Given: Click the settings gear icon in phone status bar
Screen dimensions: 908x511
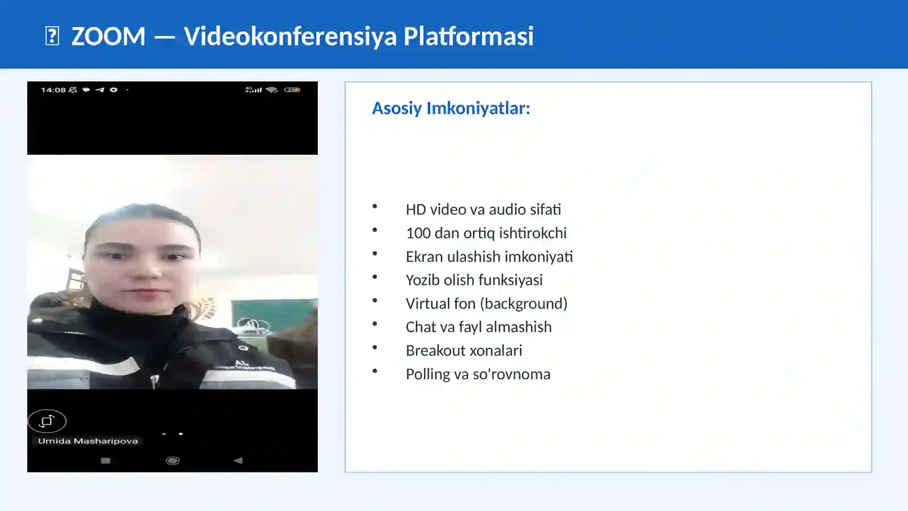Looking at the screenshot, I should (x=113, y=90).
